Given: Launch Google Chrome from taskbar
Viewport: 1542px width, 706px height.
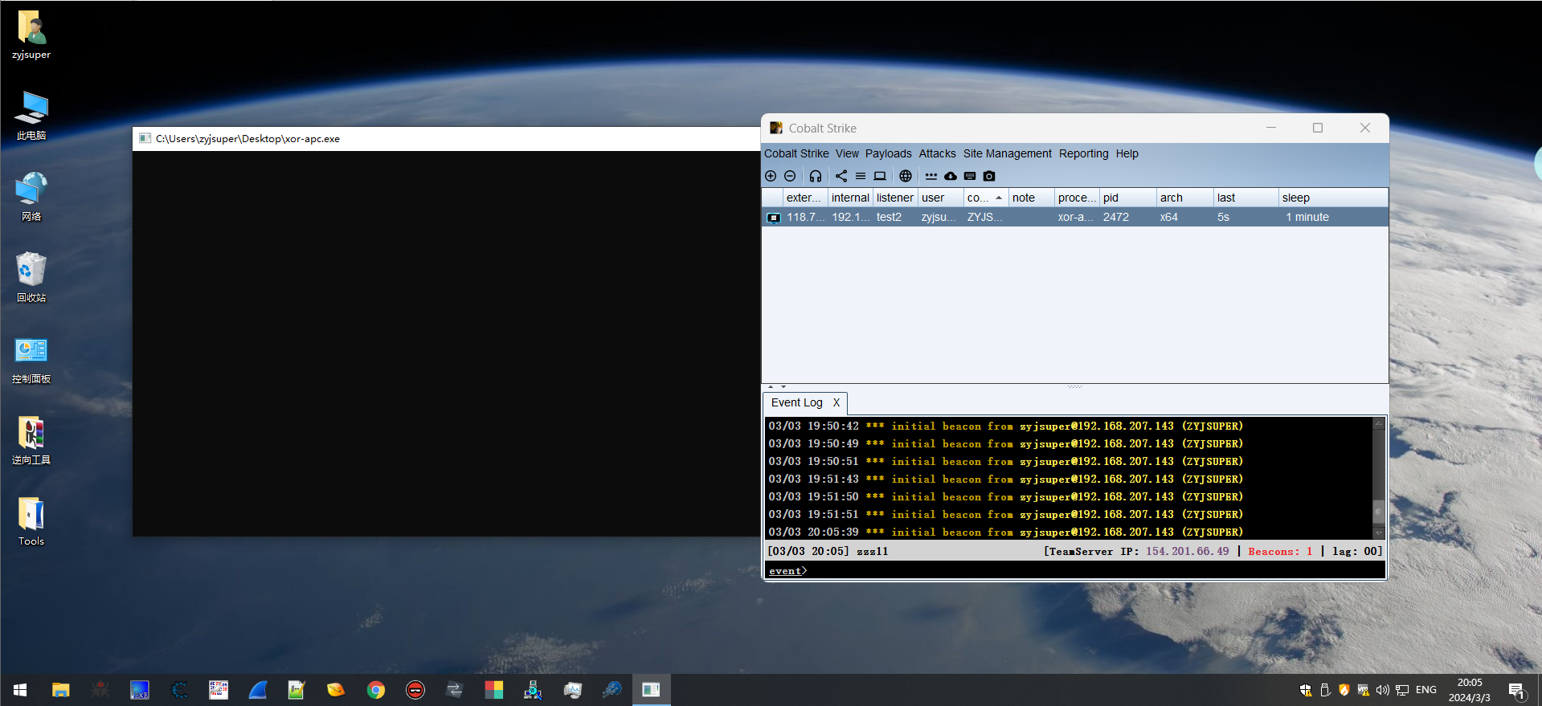Looking at the screenshot, I should point(375,690).
